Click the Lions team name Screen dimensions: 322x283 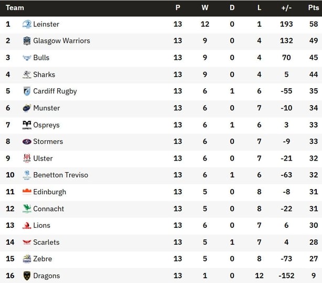41,225
